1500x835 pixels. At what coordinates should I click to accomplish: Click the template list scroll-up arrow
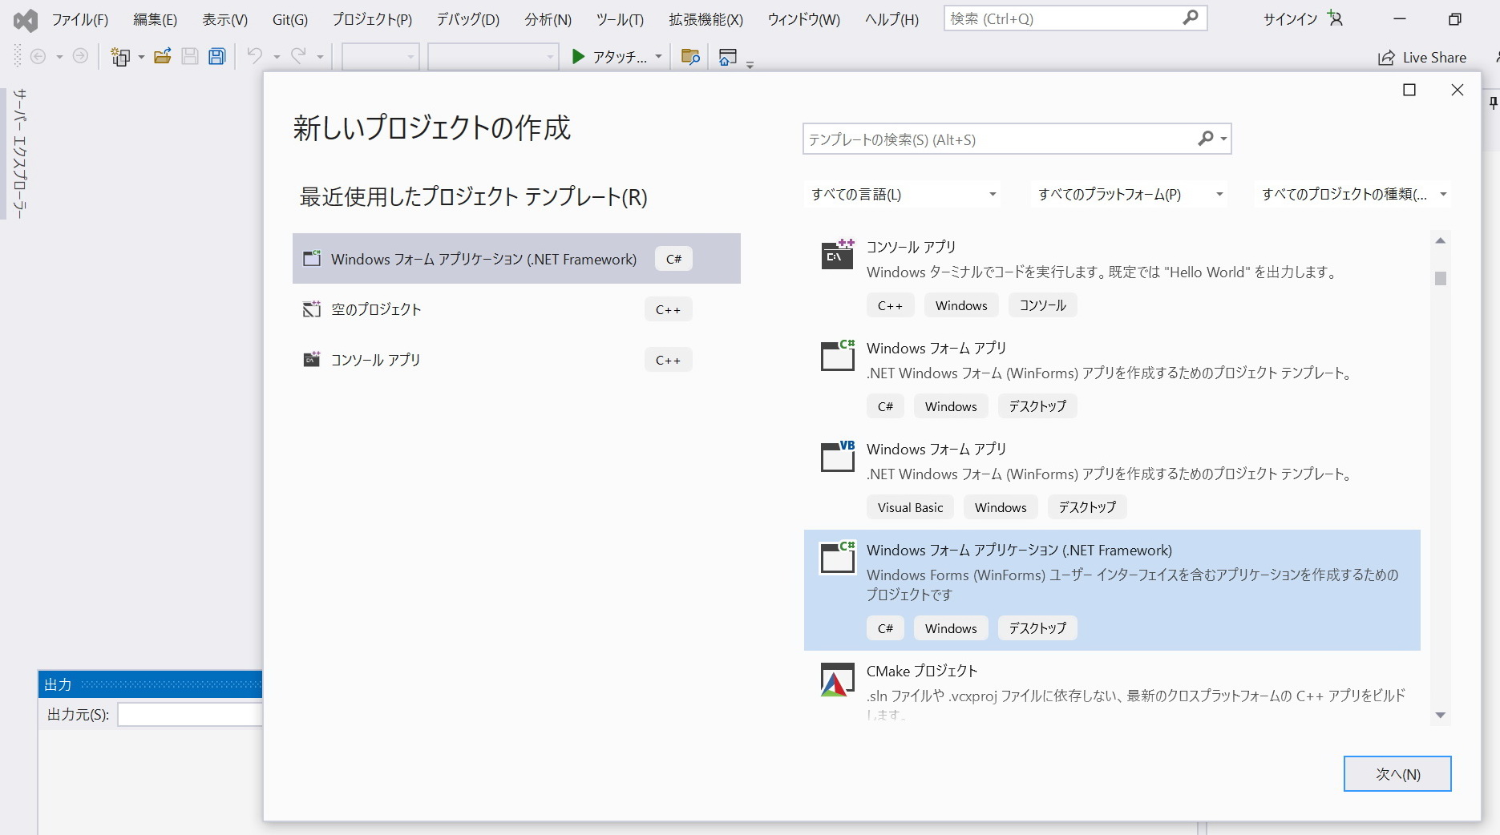click(x=1441, y=240)
